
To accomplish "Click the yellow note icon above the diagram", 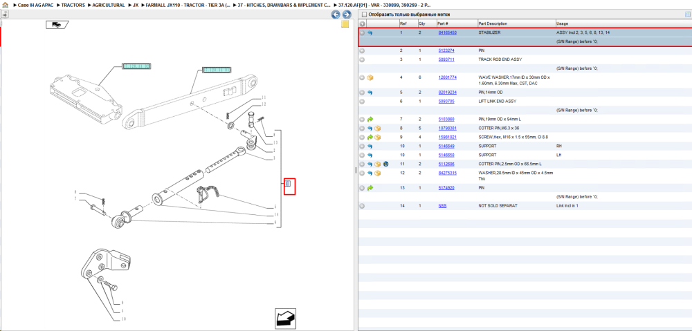I will pos(345,24).
